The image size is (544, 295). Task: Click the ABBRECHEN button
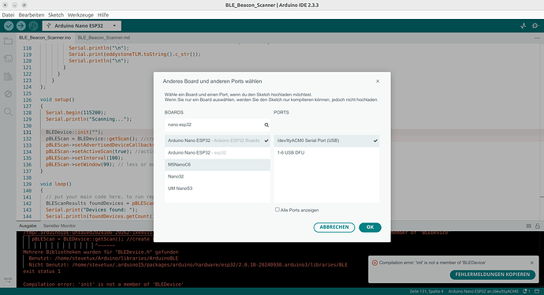(x=334, y=227)
